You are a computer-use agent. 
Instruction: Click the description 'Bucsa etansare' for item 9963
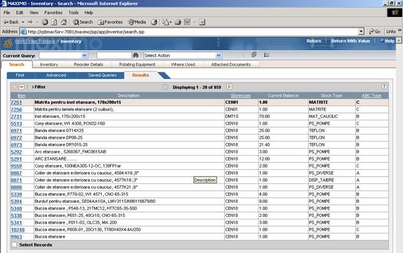[x=50, y=237]
